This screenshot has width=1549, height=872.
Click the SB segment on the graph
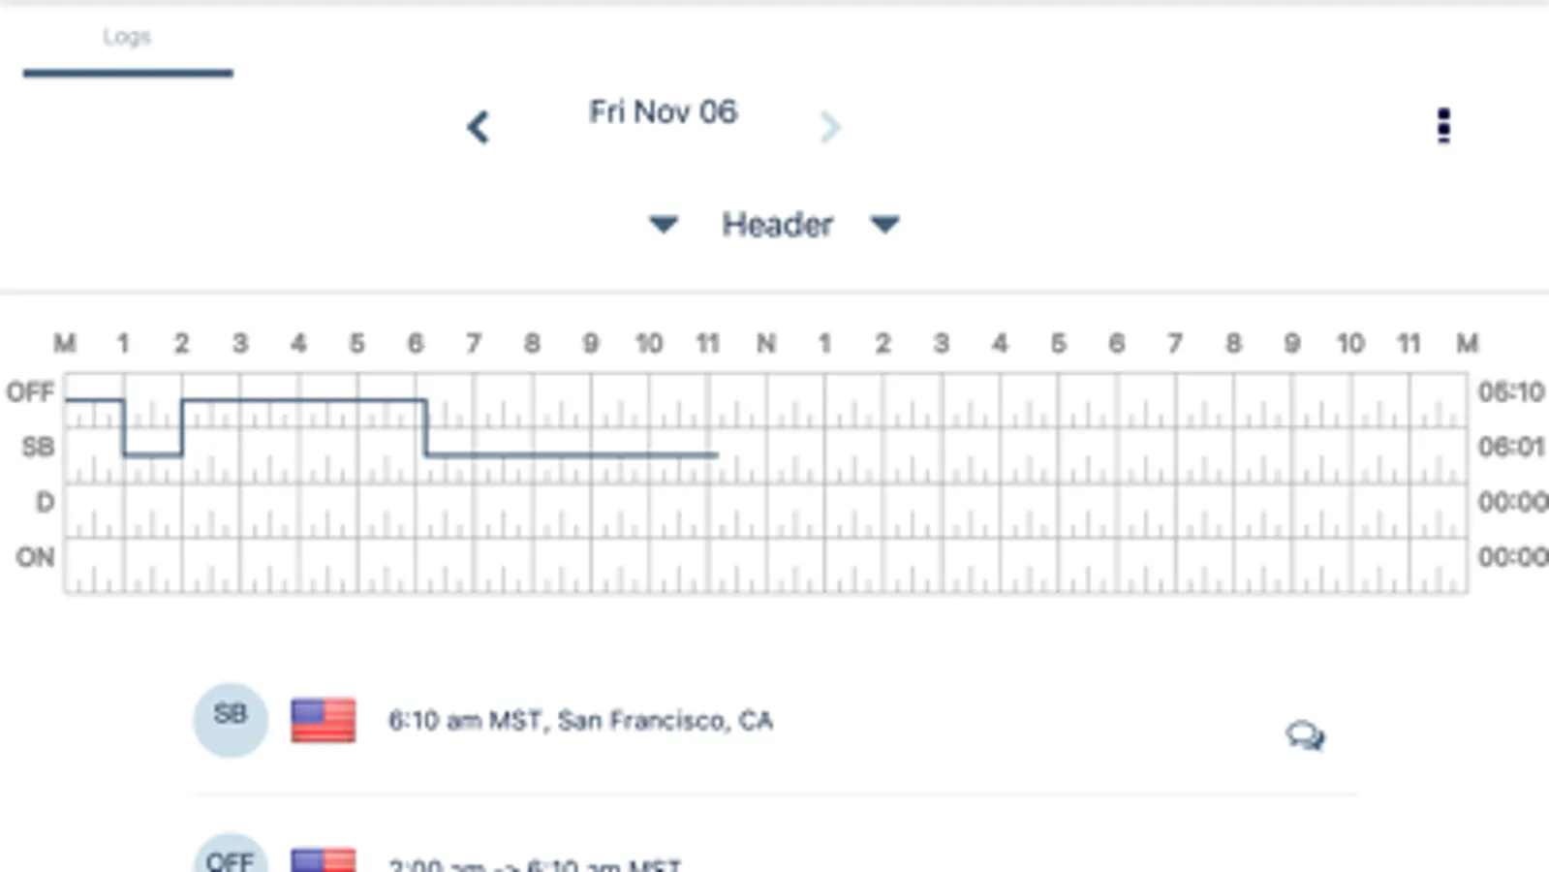[572, 454]
